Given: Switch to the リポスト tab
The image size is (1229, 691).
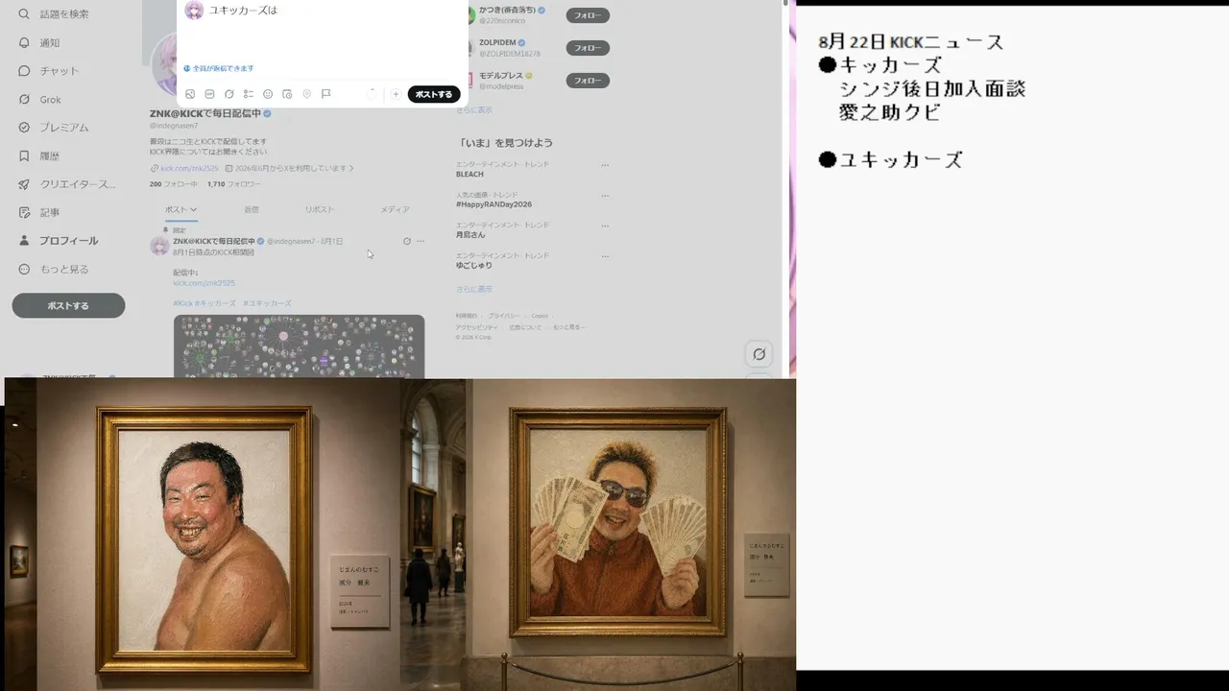Looking at the screenshot, I should pyautogui.click(x=320, y=209).
